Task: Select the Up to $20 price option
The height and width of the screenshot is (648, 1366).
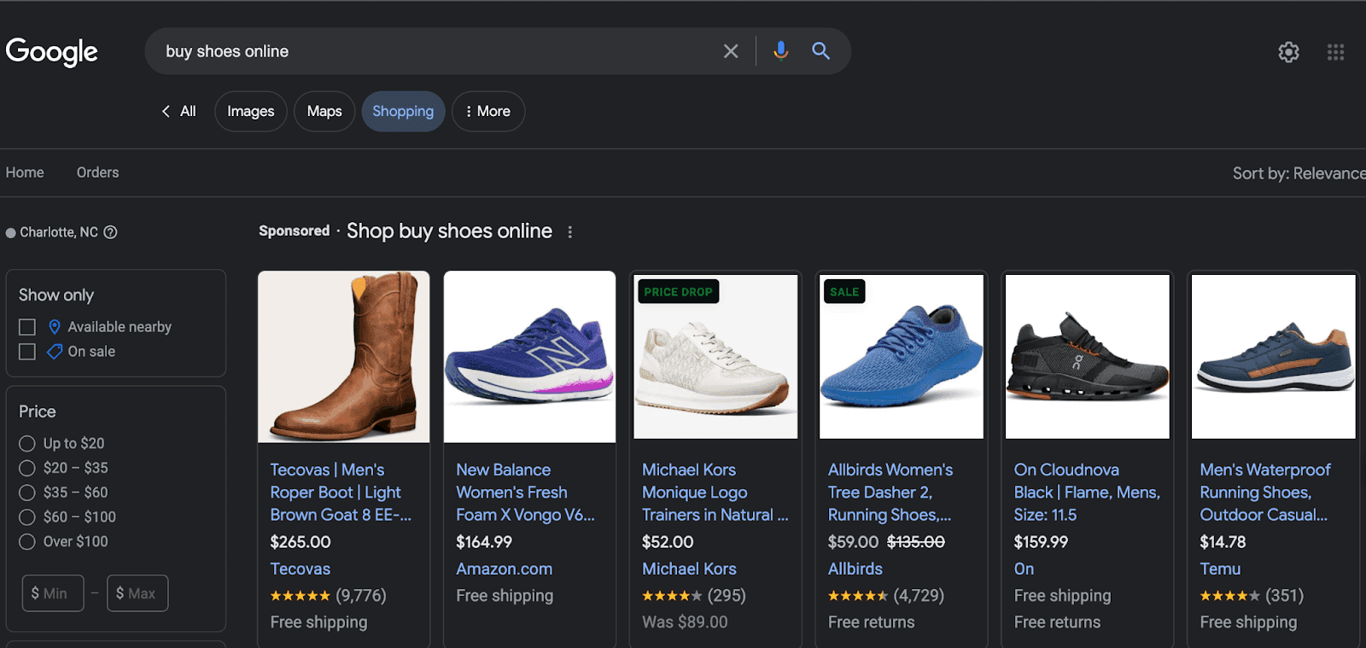Action: click(x=27, y=444)
